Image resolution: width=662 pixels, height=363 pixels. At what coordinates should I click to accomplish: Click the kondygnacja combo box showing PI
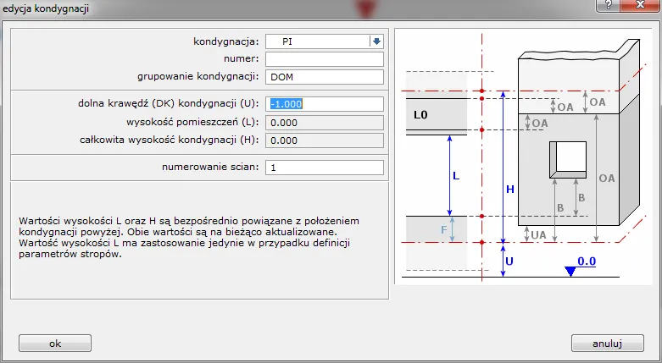pos(317,41)
